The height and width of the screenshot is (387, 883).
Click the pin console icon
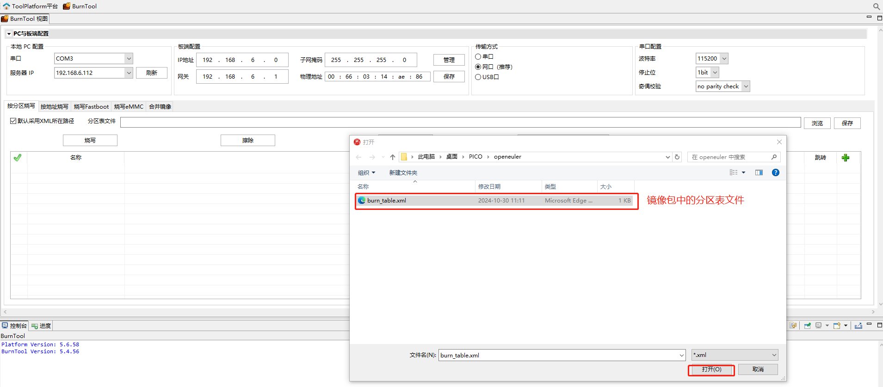807,326
